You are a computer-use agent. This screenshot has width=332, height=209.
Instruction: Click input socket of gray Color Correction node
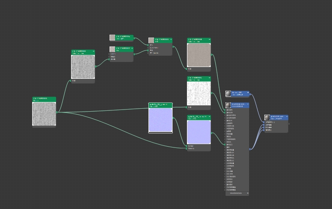(x=71, y=80)
